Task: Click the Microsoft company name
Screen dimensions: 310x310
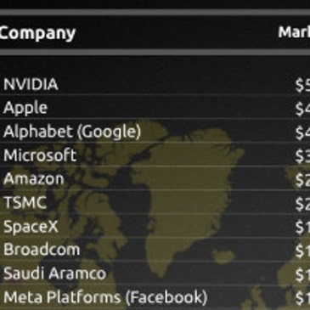Action: tap(40, 155)
